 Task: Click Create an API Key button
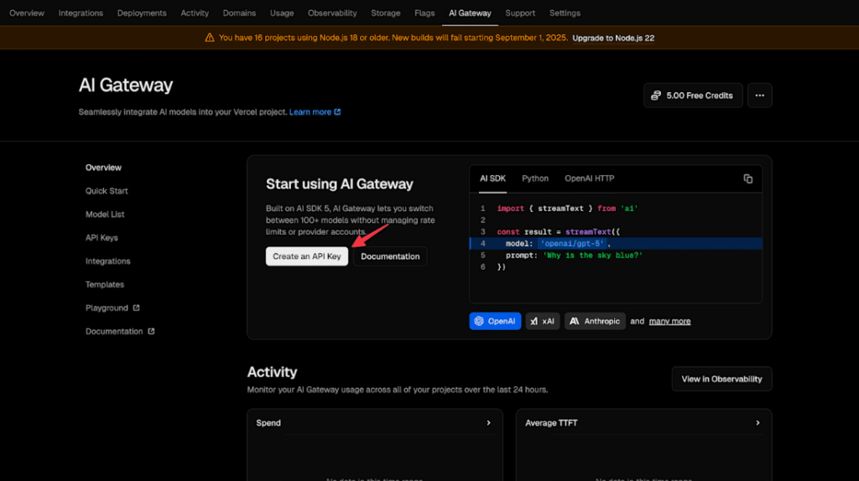pos(307,256)
